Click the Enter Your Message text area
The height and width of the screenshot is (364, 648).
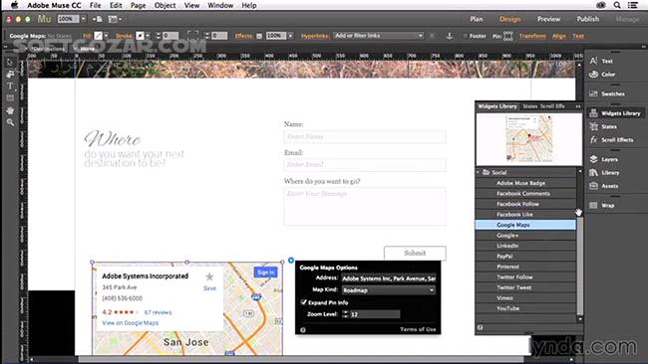(365, 206)
